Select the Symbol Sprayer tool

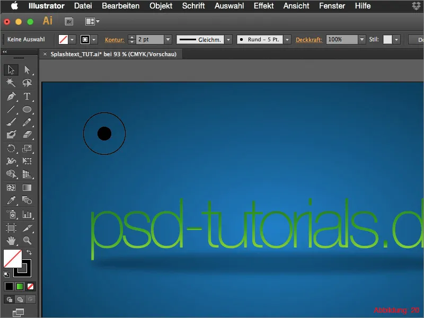(11, 215)
